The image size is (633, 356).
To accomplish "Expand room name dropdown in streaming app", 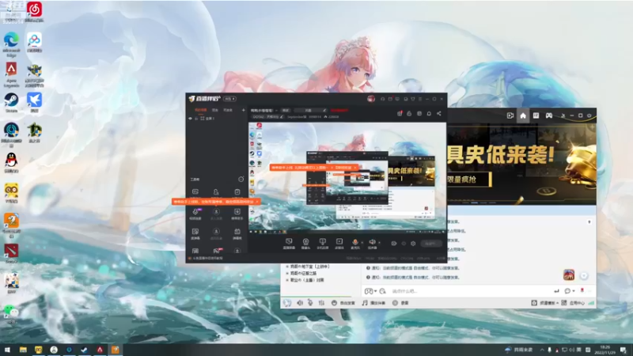I will pos(276,110).
